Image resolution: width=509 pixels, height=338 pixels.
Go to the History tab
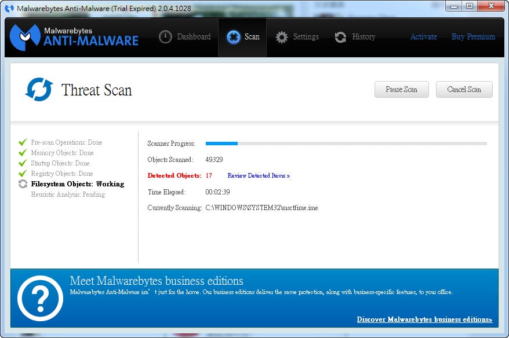(x=355, y=37)
